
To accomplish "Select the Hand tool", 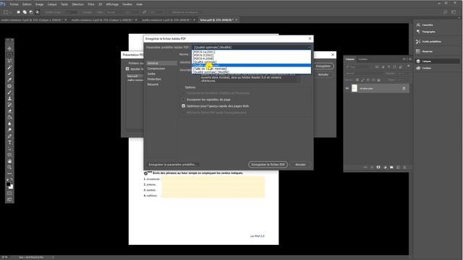I will tap(9, 161).
